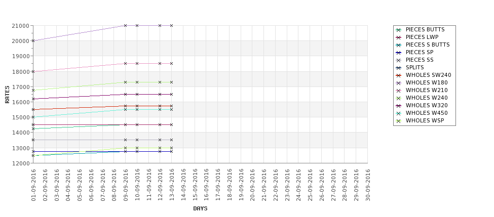
Task: Click the WHOLES WSP data point on 10-09-2016
Action: click(137, 148)
